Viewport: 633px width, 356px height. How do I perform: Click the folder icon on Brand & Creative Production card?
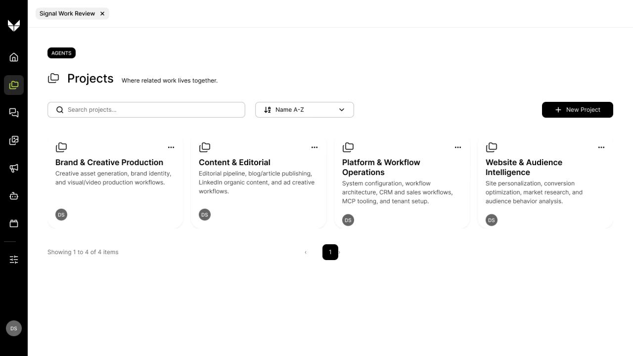[x=61, y=147]
